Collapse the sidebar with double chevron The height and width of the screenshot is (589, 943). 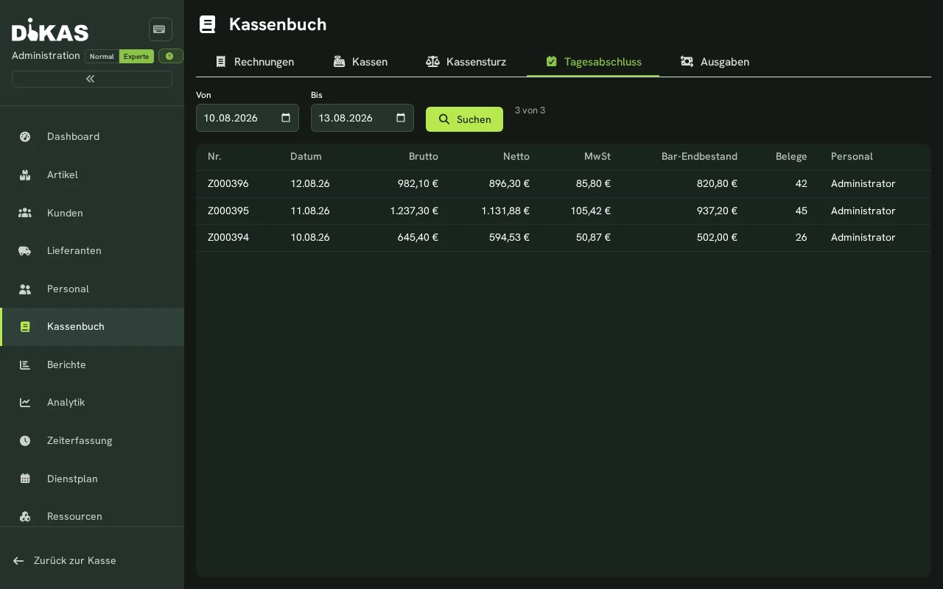pos(92,79)
